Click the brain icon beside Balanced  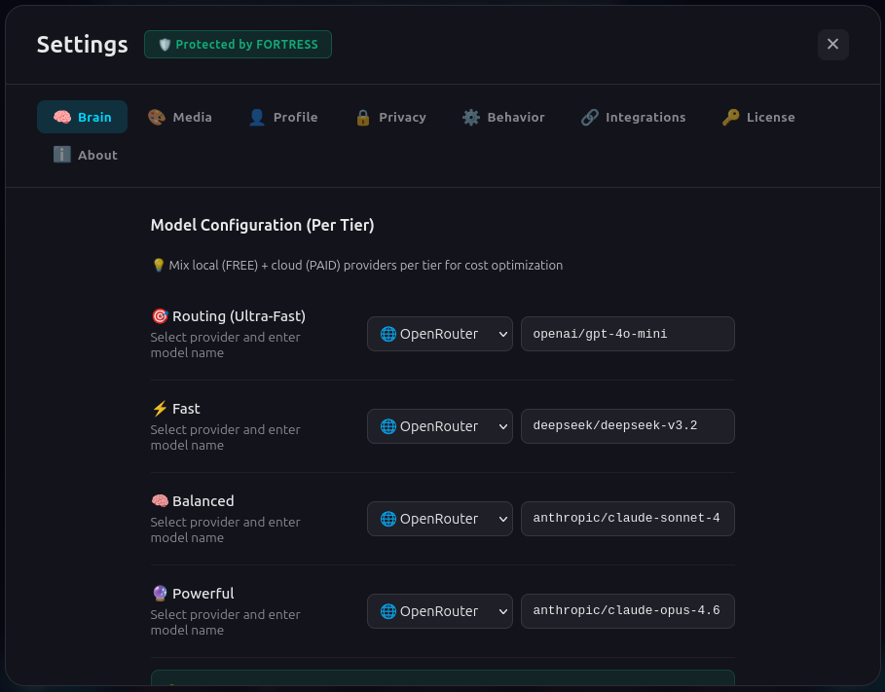click(x=160, y=500)
